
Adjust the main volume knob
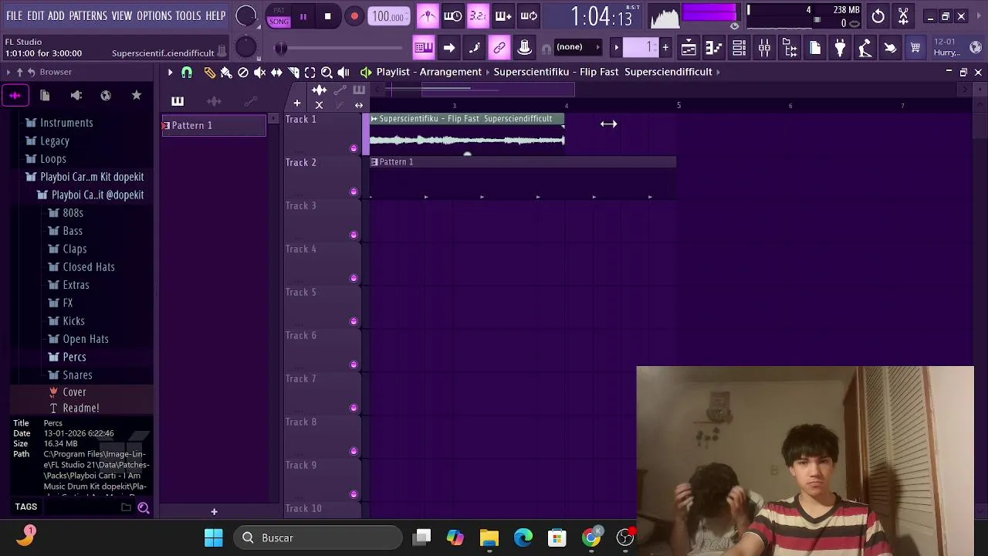(x=246, y=15)
